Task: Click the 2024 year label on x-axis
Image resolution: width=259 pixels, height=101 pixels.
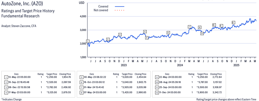Action: pyautogui.click(x=180, y=65)
